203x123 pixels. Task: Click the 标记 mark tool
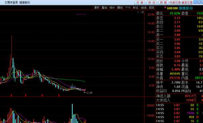(x=136, y=8)
